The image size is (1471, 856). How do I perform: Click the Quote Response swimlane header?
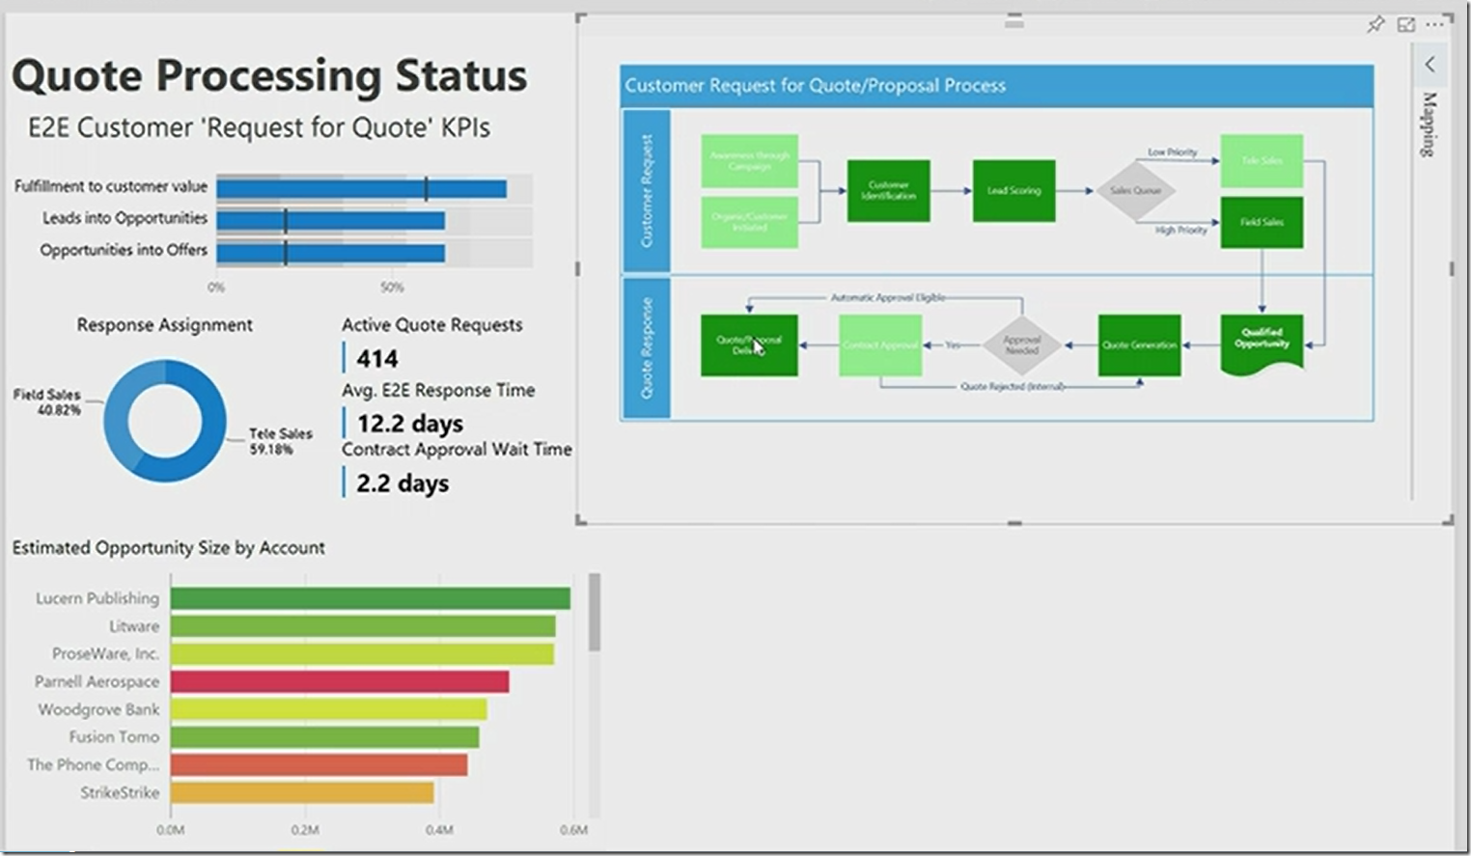click(x=646, y=347)
